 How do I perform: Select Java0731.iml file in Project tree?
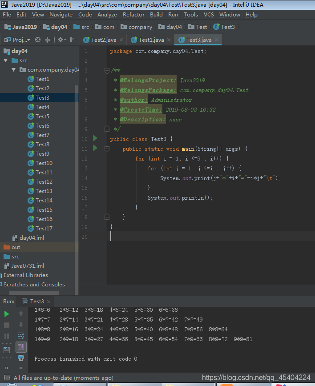(24, 266)
